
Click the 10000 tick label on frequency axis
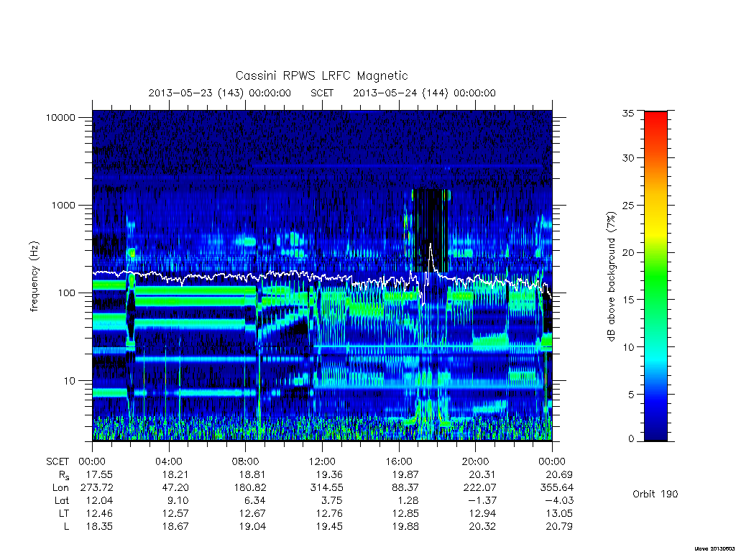(60, 118)
